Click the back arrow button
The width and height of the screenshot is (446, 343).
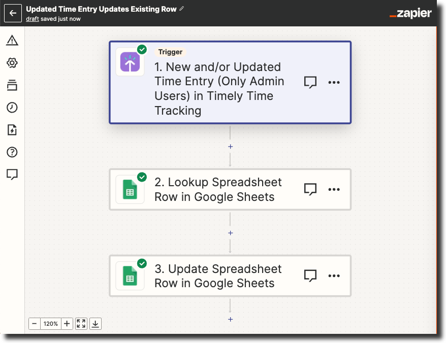point(13,13)
